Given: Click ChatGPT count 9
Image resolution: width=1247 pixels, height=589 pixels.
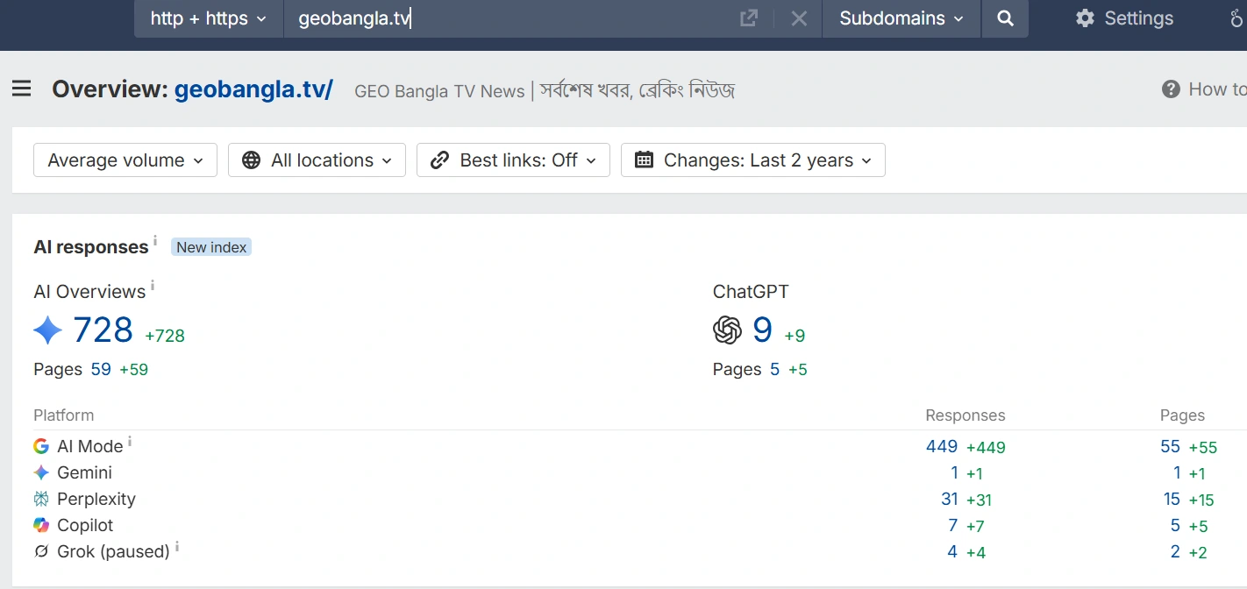Looking at the screenshot, I should 762,330.
